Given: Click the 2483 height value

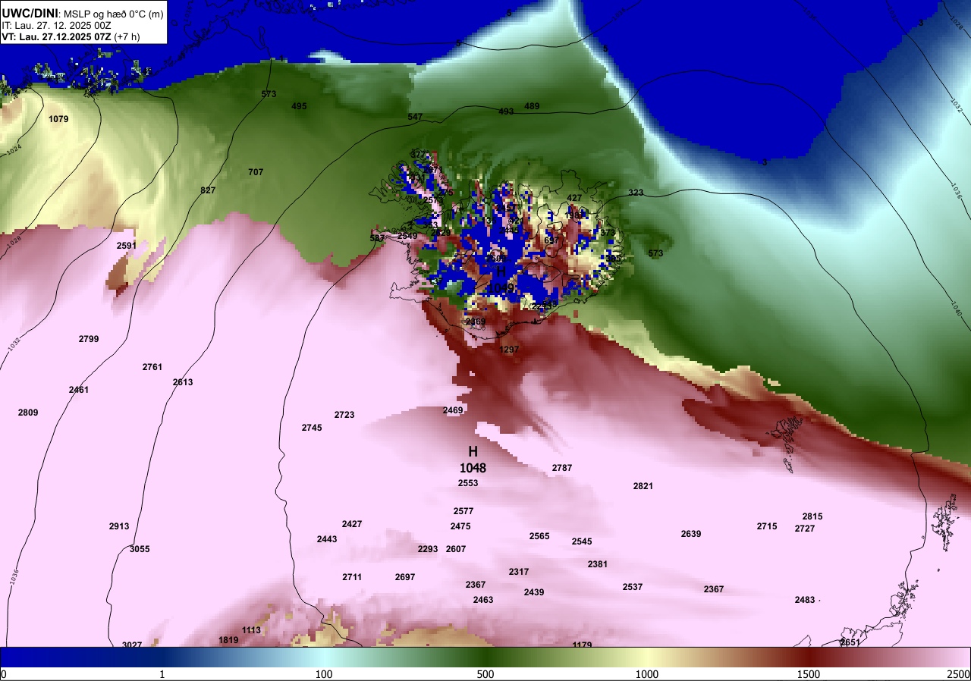Looking at the screenshot, I should point(805,600).
